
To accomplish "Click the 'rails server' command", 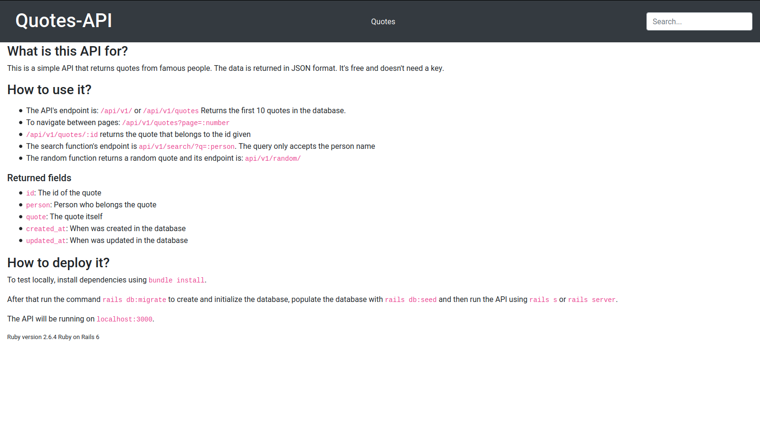I will point(592,300).
